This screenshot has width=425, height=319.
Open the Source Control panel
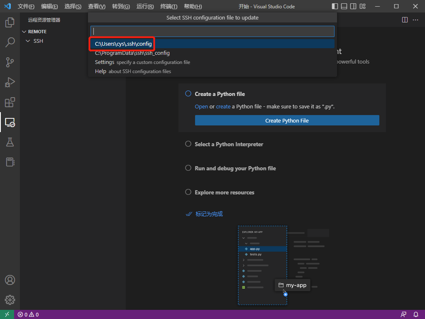[x=10, y=62]
